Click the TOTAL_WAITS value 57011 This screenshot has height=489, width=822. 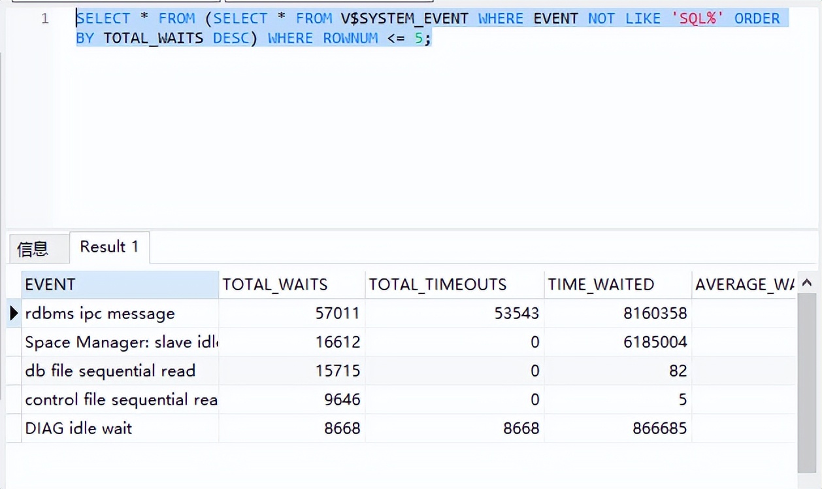(x=337, y=313)
